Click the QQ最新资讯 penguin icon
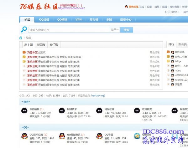 coord(61,136)
